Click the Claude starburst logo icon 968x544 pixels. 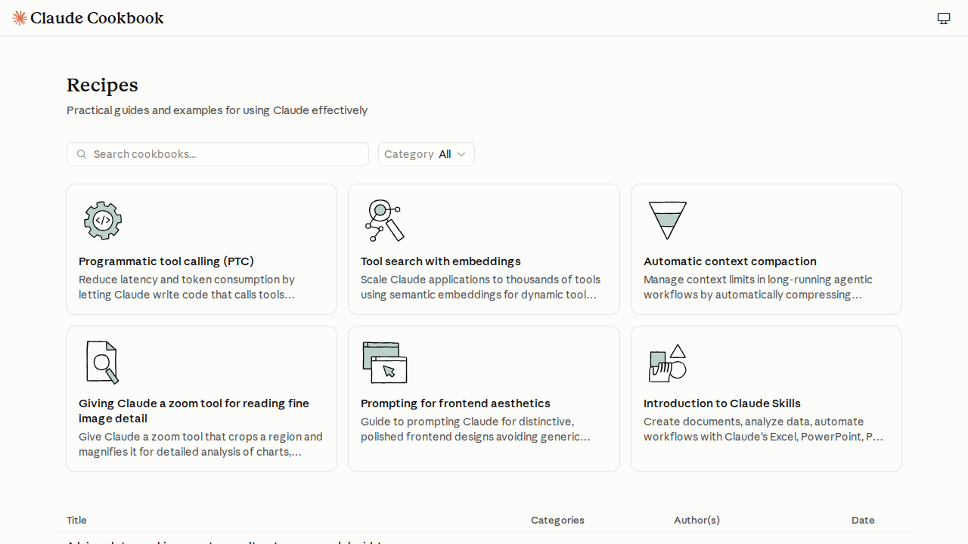click(x=20, y=18)
